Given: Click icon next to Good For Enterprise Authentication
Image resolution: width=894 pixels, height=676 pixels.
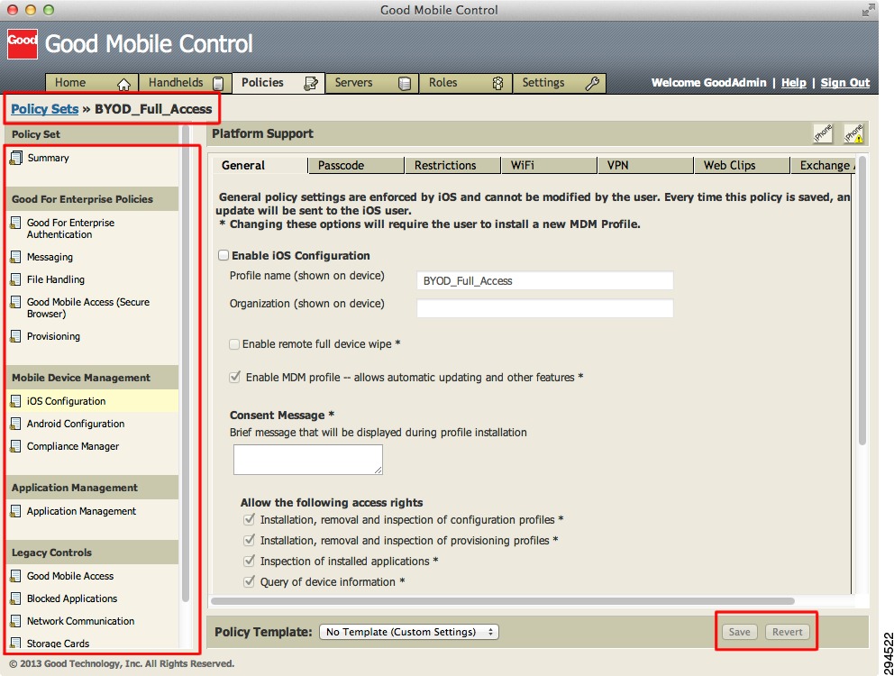Looking at the screenshot, I should pos(16,223).
